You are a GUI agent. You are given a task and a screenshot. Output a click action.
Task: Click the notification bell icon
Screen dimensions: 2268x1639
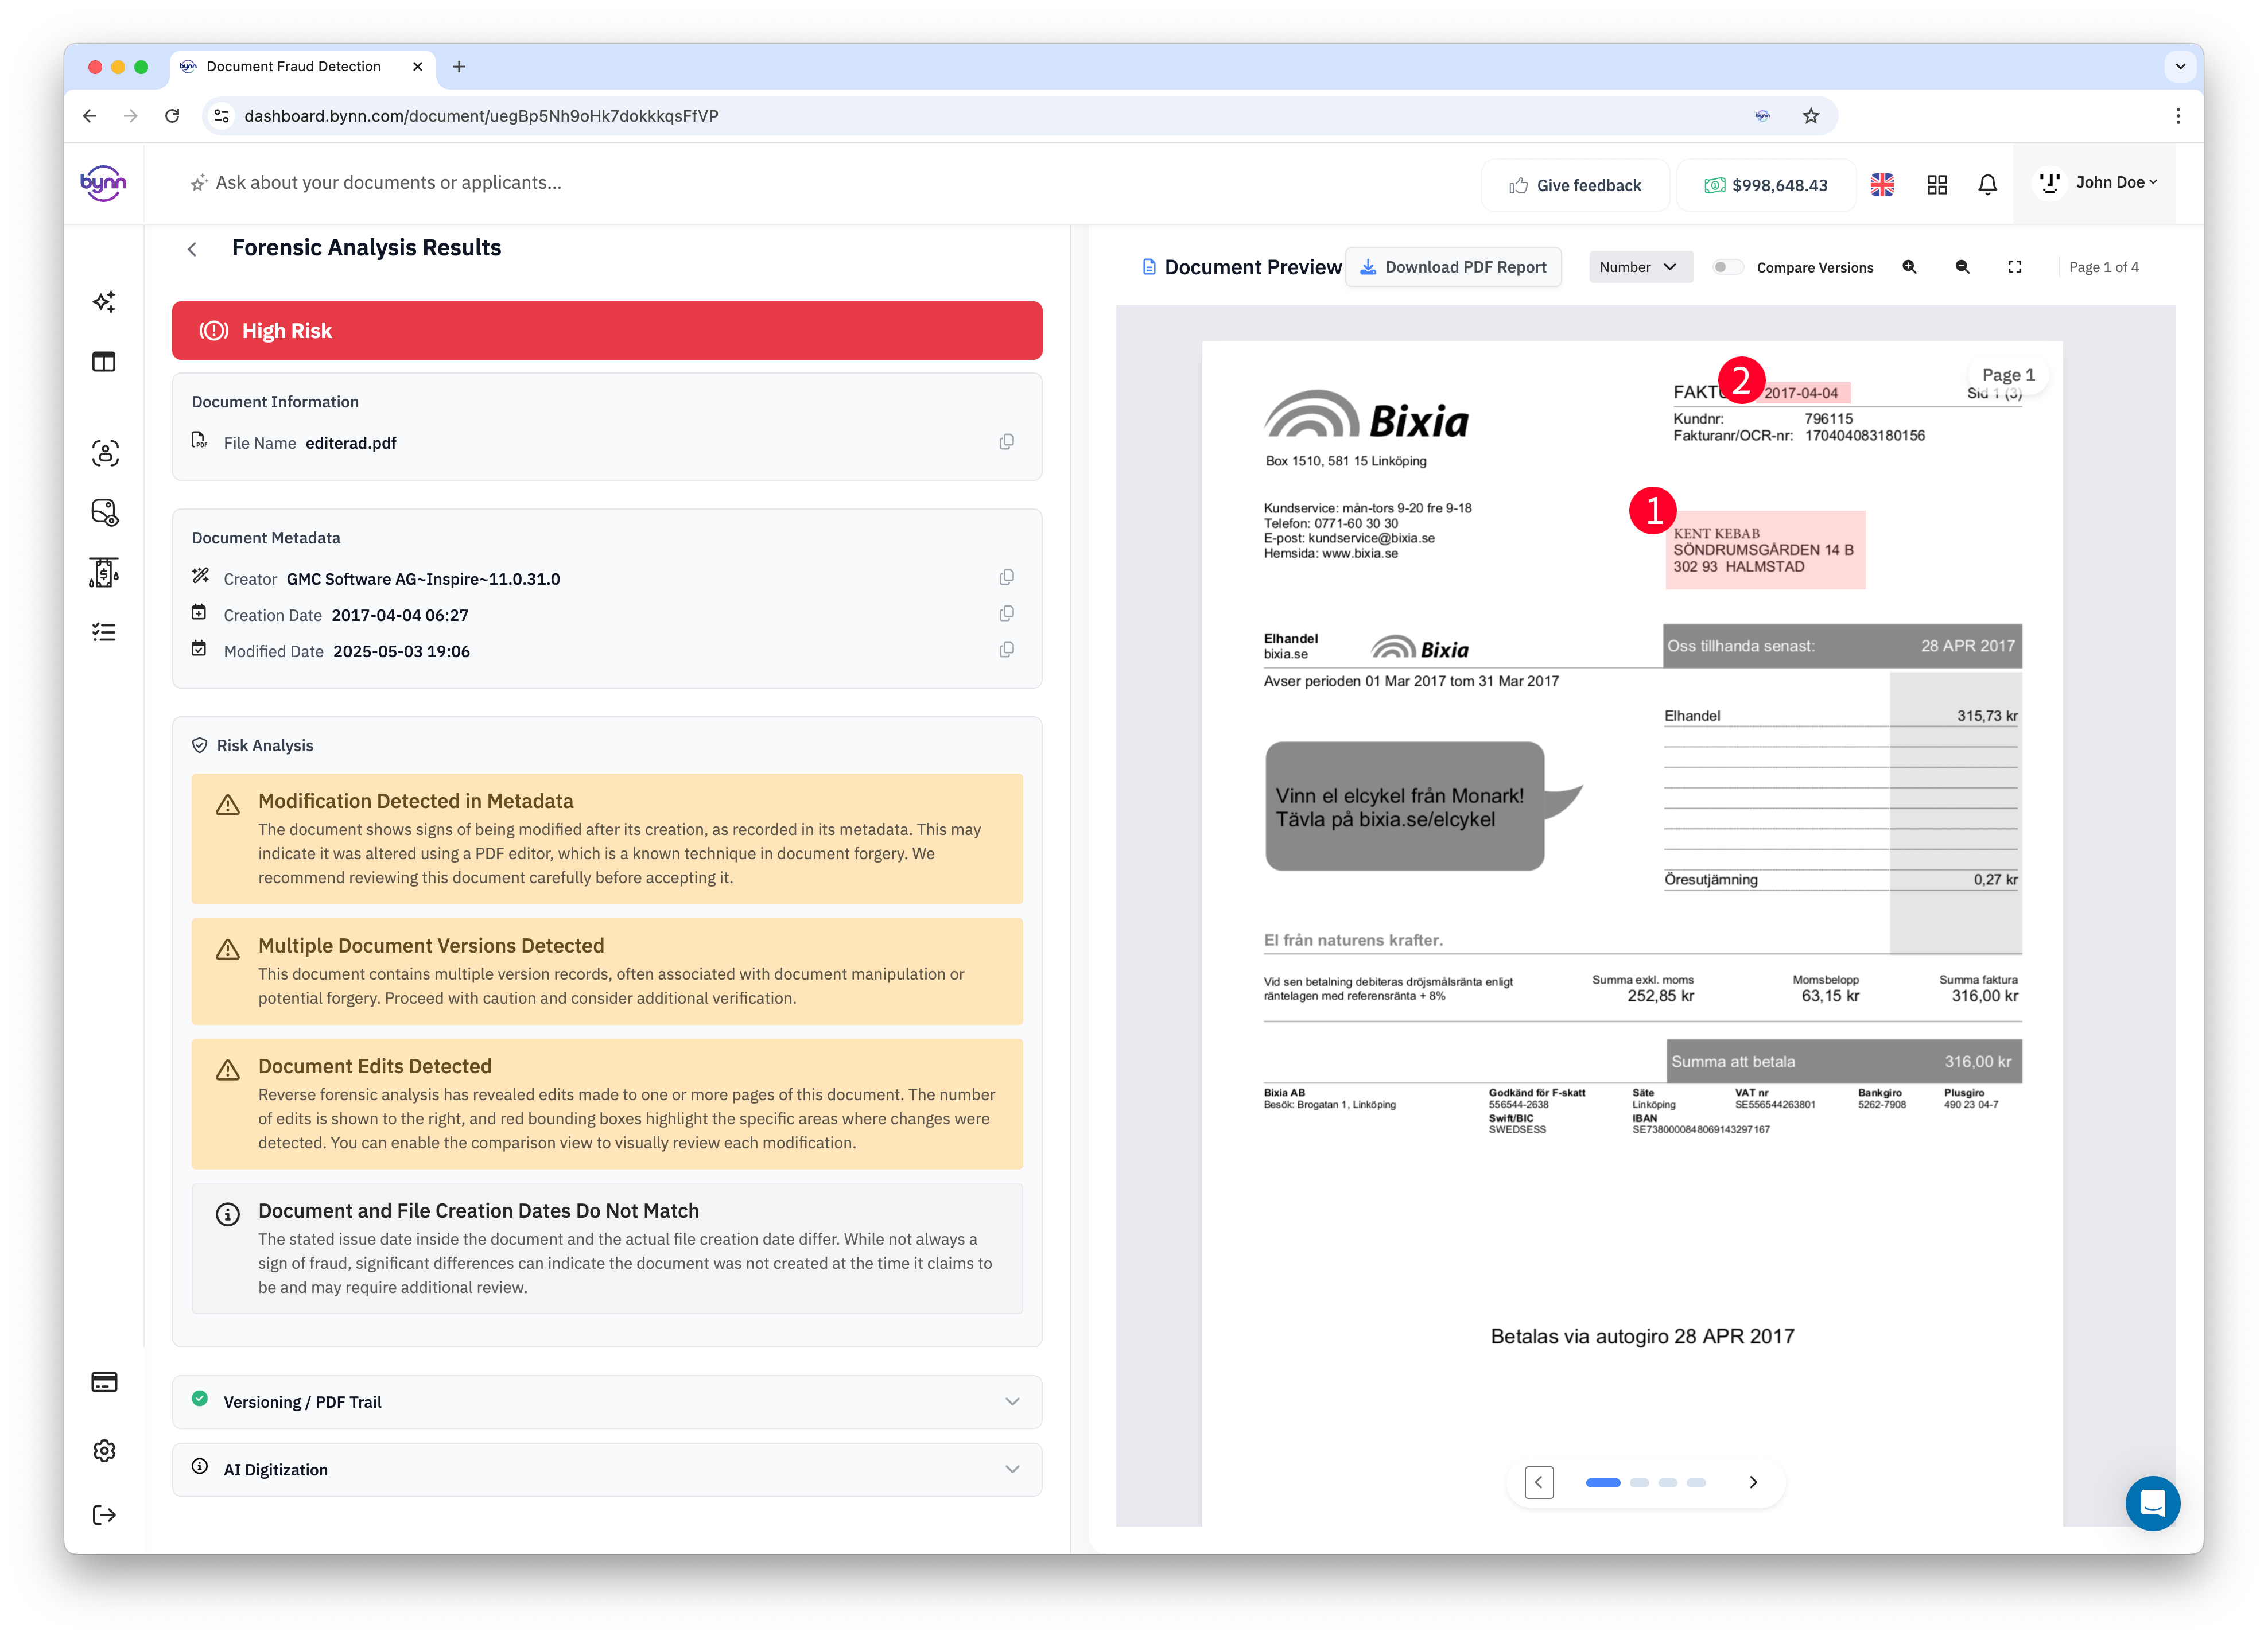[1987, 185]
